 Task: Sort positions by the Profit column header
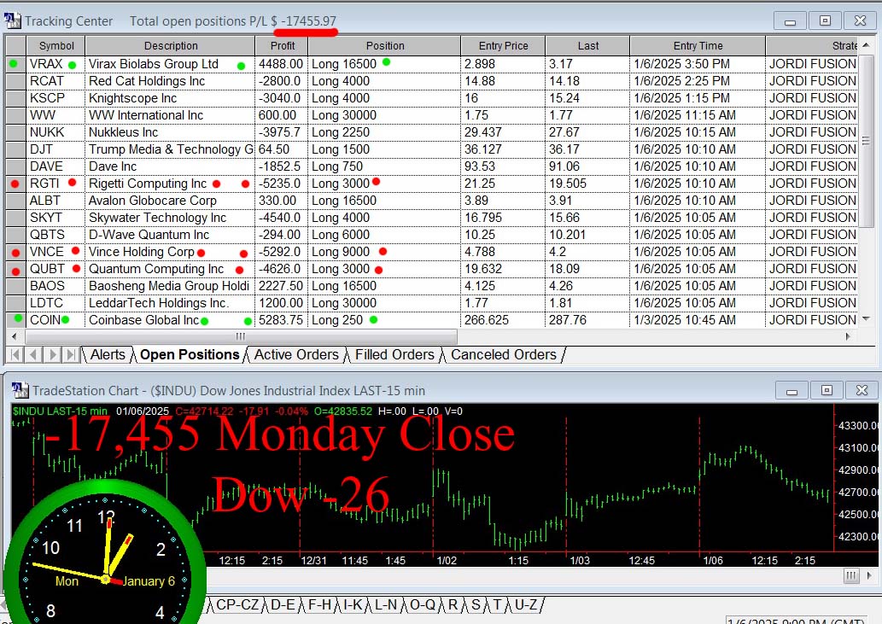(282, 45)
